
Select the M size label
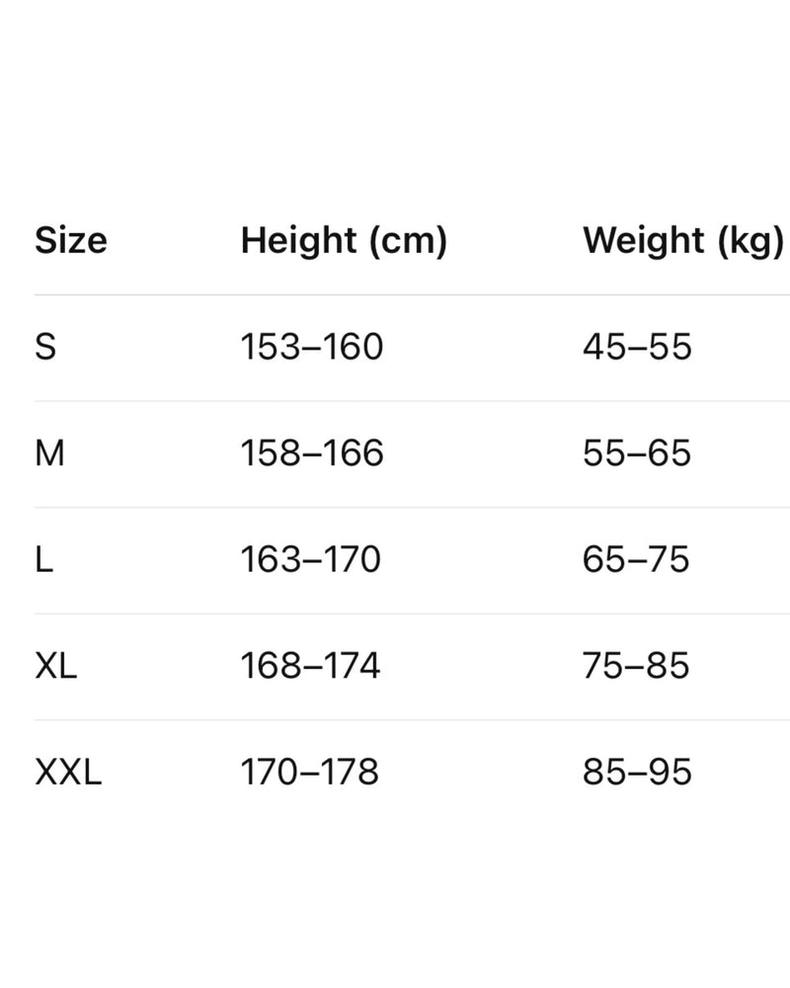[49, 453]
